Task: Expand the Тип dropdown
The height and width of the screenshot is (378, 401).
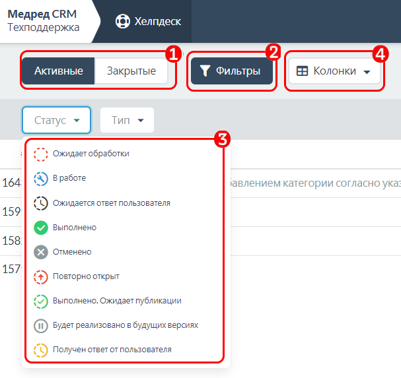Action: [127, 120]
